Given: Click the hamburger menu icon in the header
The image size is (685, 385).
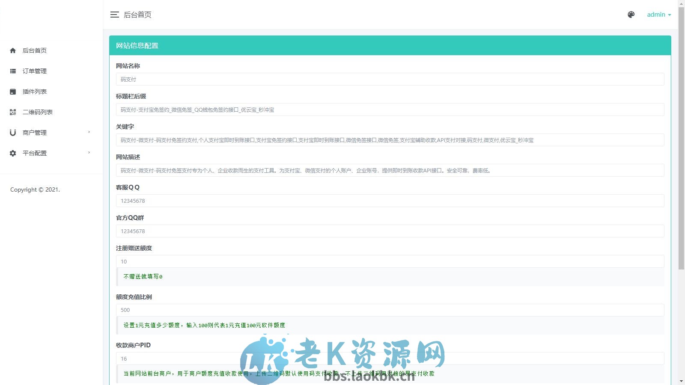Looking at the screenshot, I should point(114,15).
